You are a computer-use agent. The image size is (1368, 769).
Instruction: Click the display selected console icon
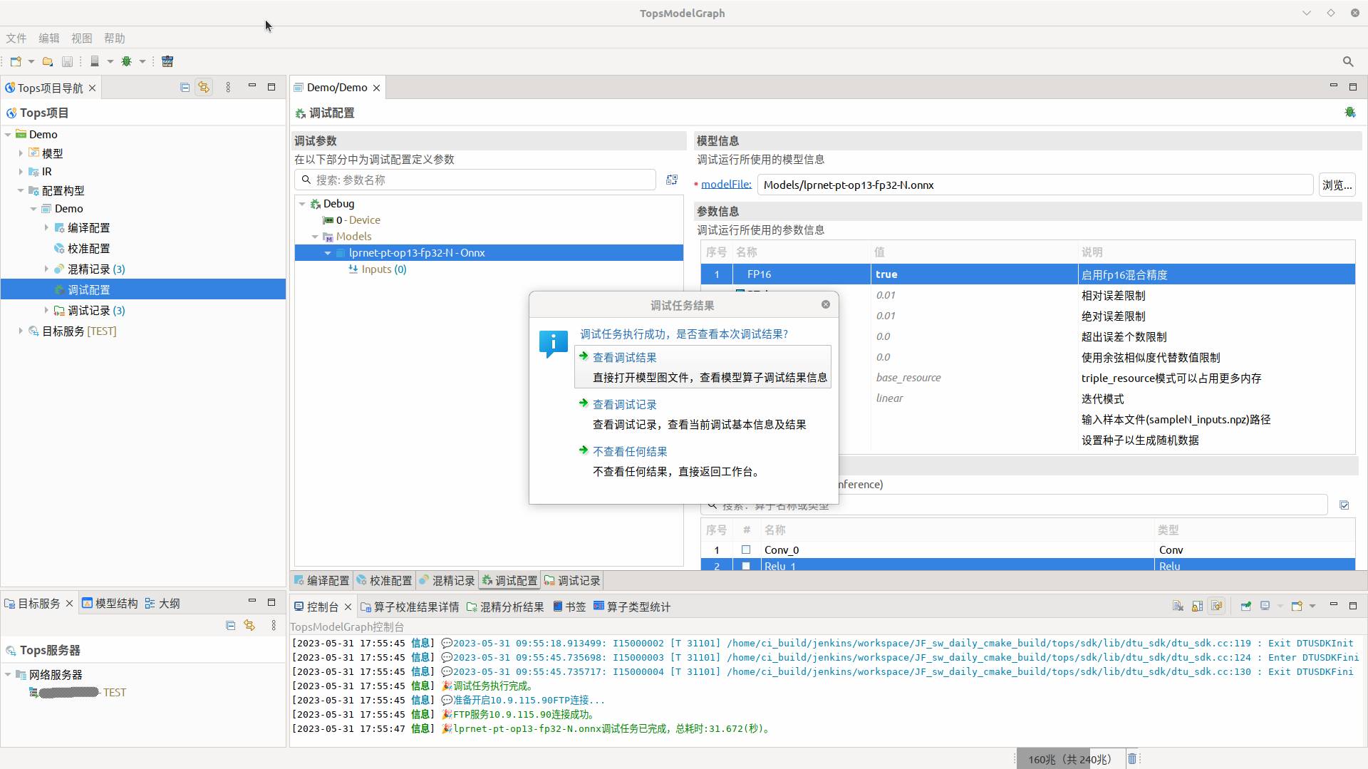[1265, 606]
